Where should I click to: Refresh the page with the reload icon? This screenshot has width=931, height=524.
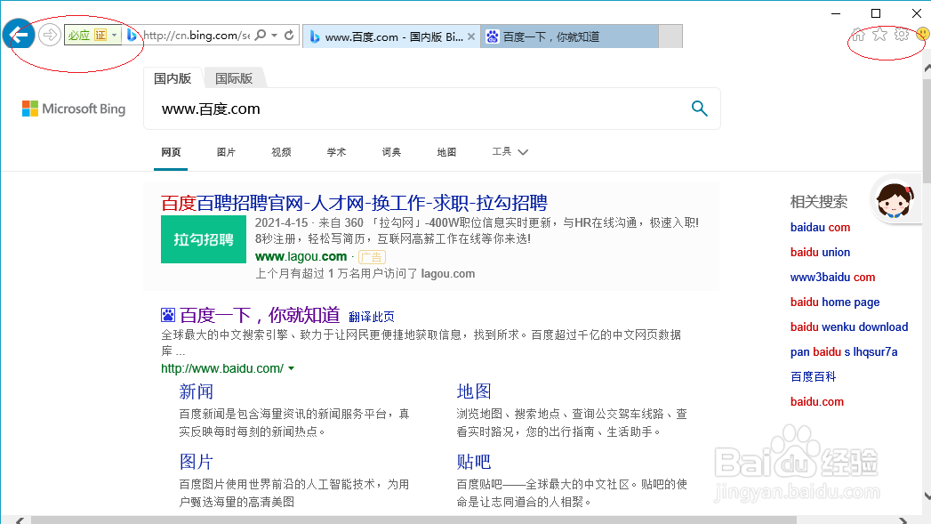point(289,35)
